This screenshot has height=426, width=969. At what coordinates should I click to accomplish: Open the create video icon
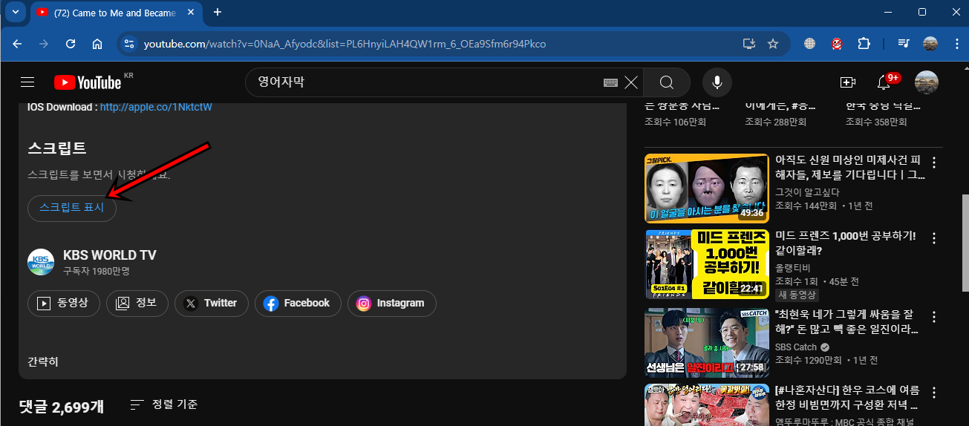(x=848, y=82)
